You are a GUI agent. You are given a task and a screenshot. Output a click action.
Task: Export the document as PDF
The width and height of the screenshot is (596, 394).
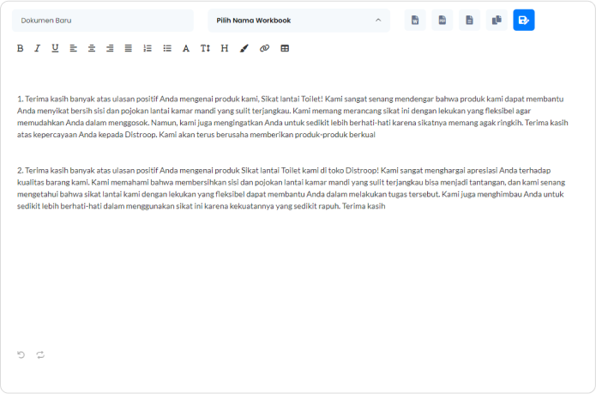click(442, 20)
